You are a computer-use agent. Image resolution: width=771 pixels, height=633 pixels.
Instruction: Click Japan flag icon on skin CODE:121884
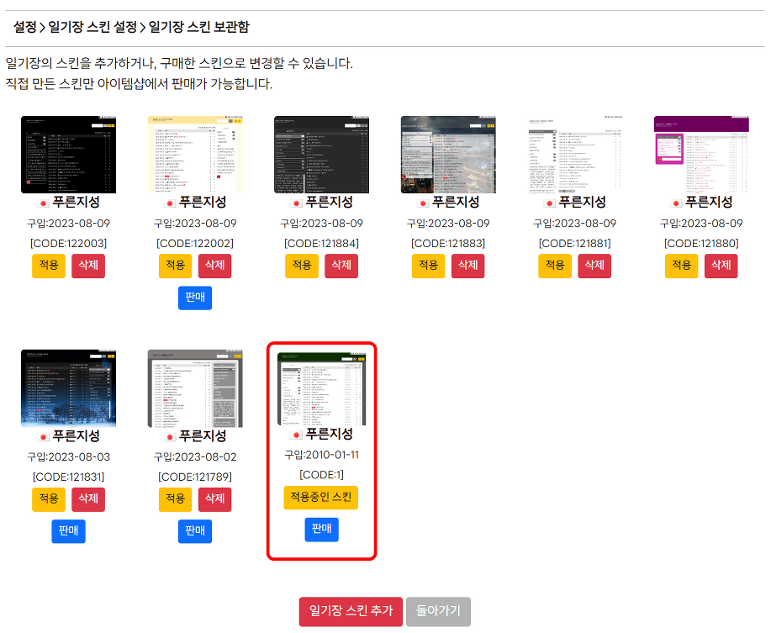(296, 203)
